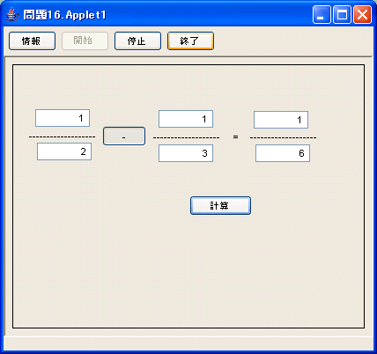Image resolution: width=377 pixels, height=354 pixels.
Task: Focus the second fraction's numerator field
Action: tap(186, 119)
